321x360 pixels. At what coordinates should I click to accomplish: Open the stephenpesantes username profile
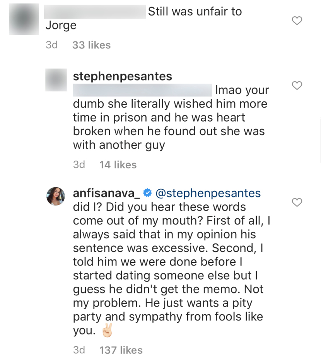point(122,76)
